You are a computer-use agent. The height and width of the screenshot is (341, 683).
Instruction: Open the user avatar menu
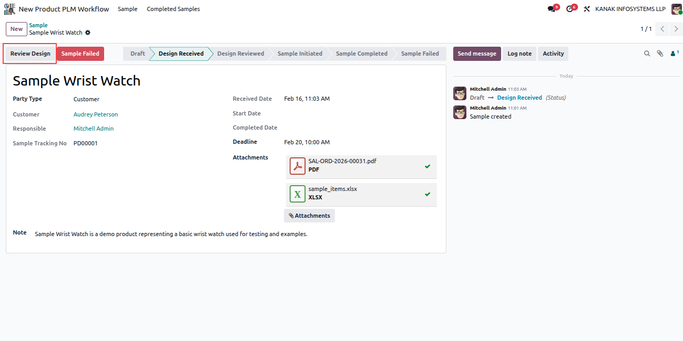pyautogui.click(x=677, y=9)
